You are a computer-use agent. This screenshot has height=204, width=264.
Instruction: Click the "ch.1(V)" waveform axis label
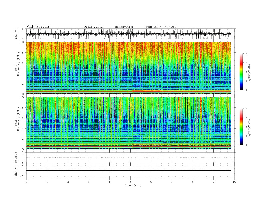(16, 34)
